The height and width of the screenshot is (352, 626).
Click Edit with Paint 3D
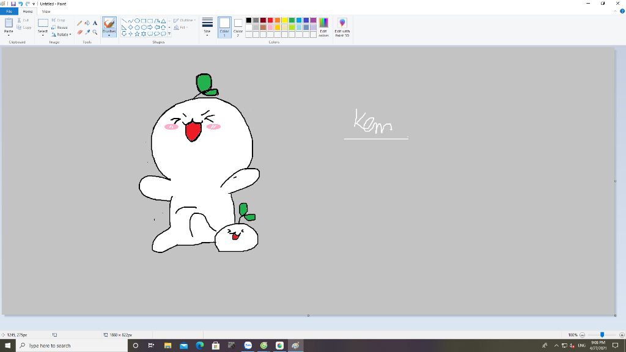coord(342,27)
